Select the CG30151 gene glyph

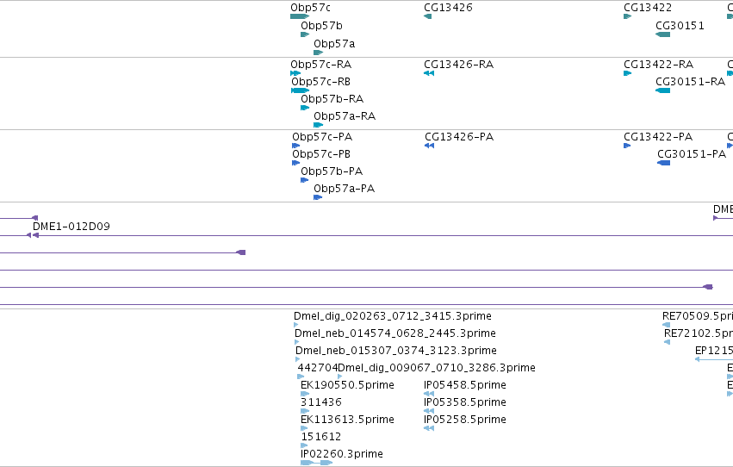pos(663,34)
